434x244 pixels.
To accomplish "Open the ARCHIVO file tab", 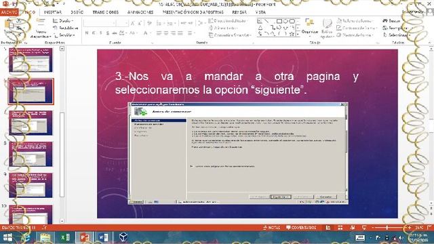I will click(9, 12).
